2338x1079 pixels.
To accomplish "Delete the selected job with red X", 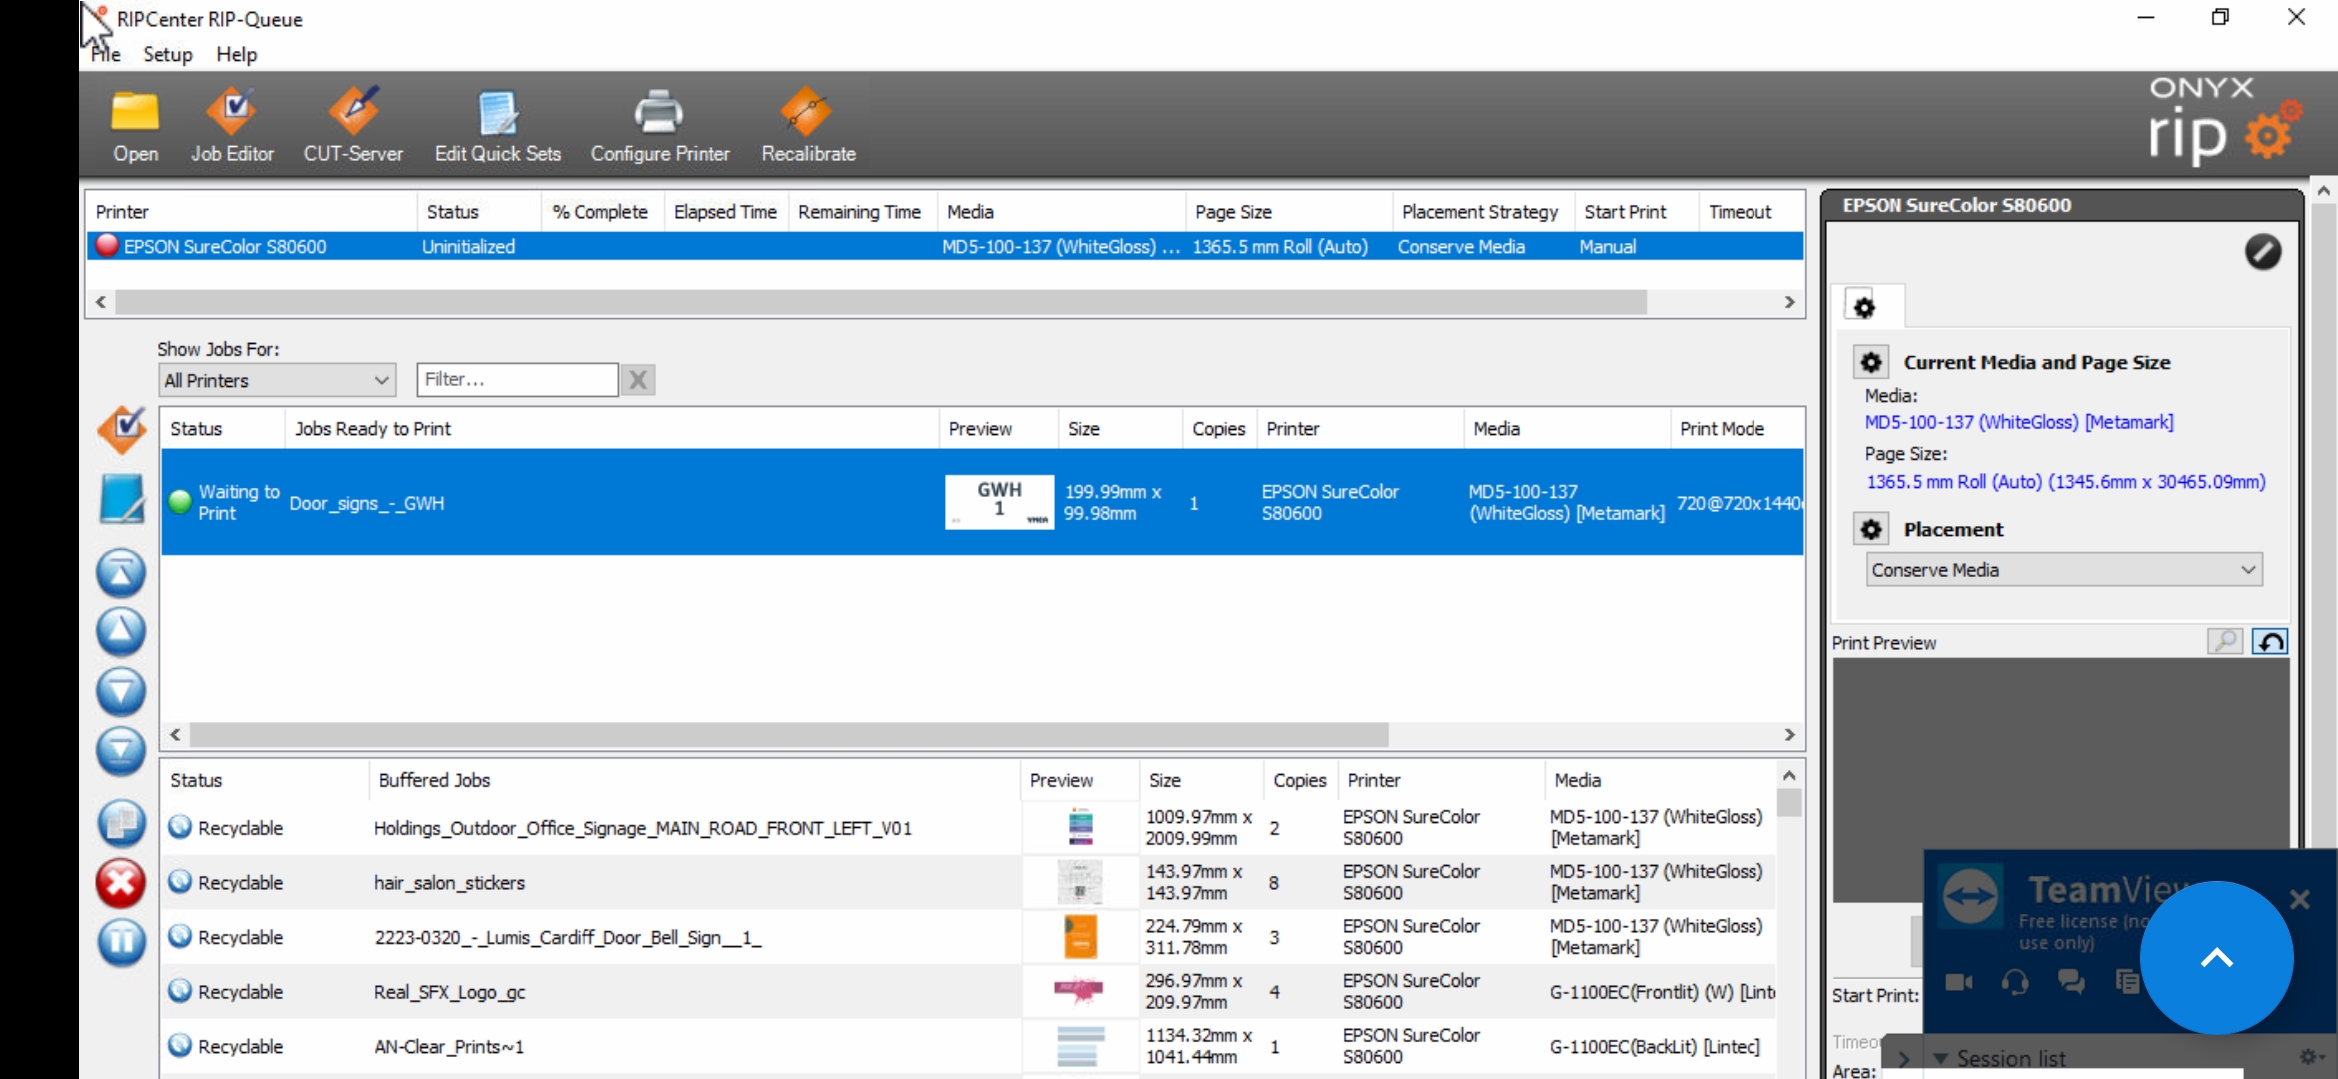I will (121, 883).
